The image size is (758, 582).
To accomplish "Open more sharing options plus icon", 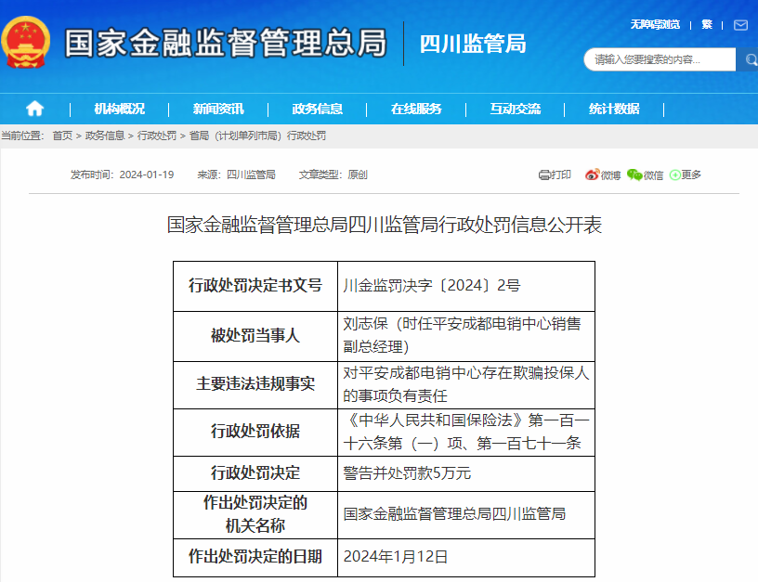I will click(x=674, y=175).
